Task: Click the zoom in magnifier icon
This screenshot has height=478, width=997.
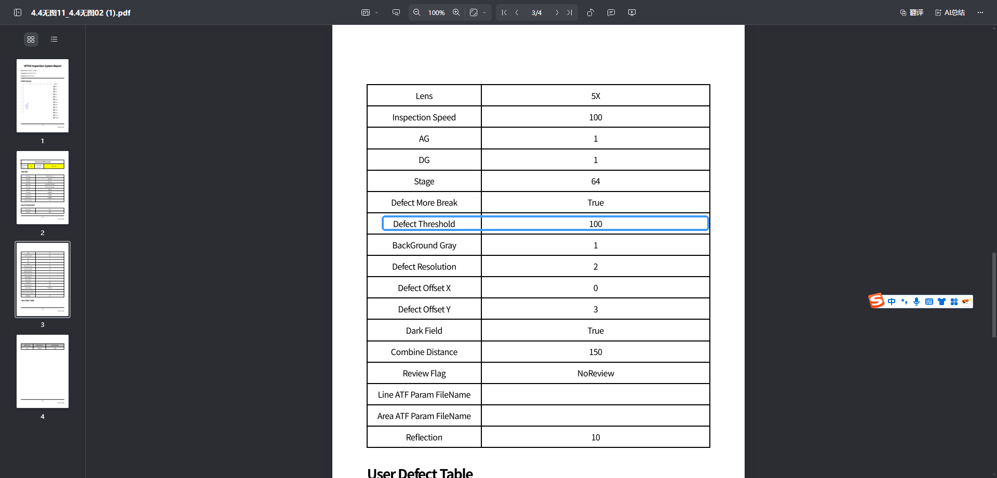Action: coord(456,12)
